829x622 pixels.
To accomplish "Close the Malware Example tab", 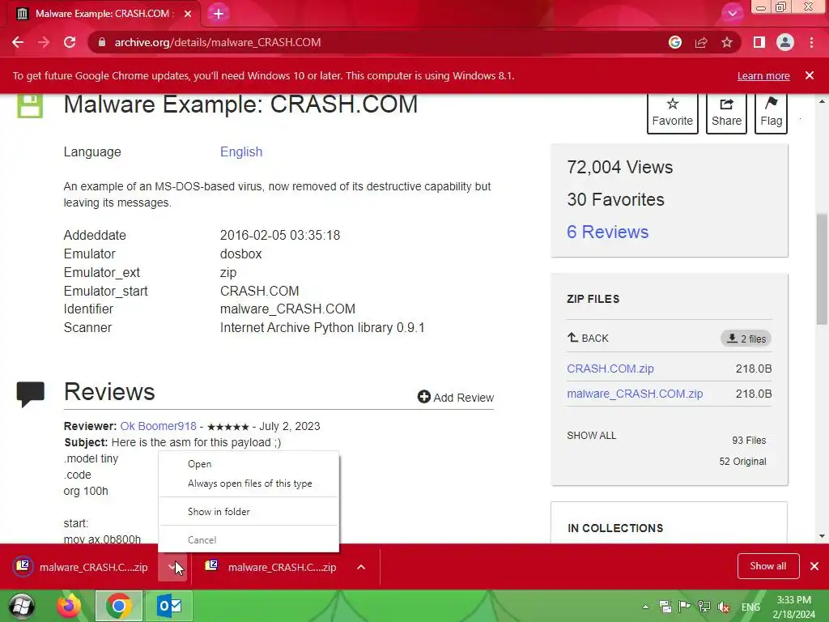I will pos(188,14).
